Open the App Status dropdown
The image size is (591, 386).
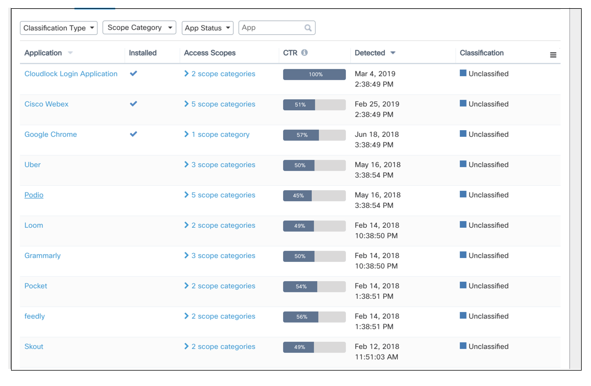click(x=207, y=28)
